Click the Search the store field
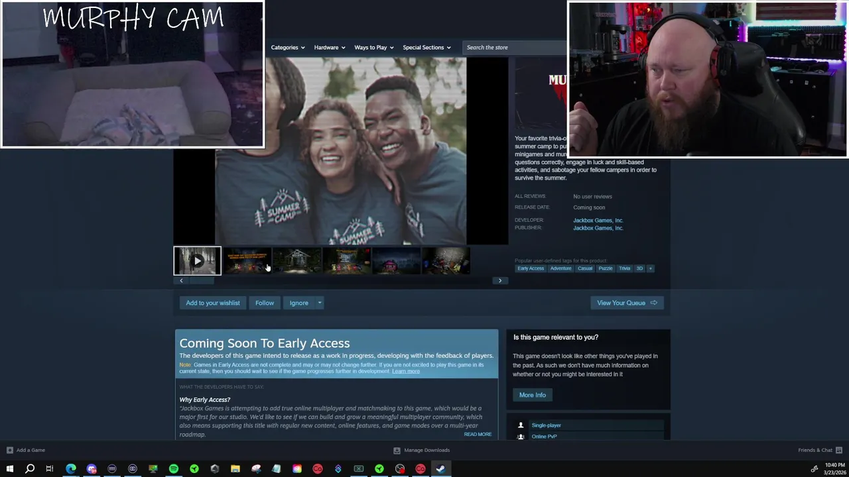Image resolution: width=849 pixels, height=477 pixels. point(514,48)
